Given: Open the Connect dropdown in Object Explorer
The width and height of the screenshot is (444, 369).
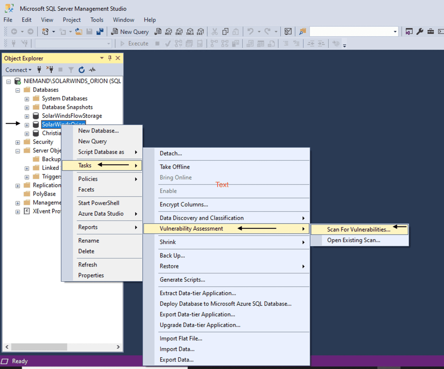Looking at the screenshot, I should [x=18, y=70].
